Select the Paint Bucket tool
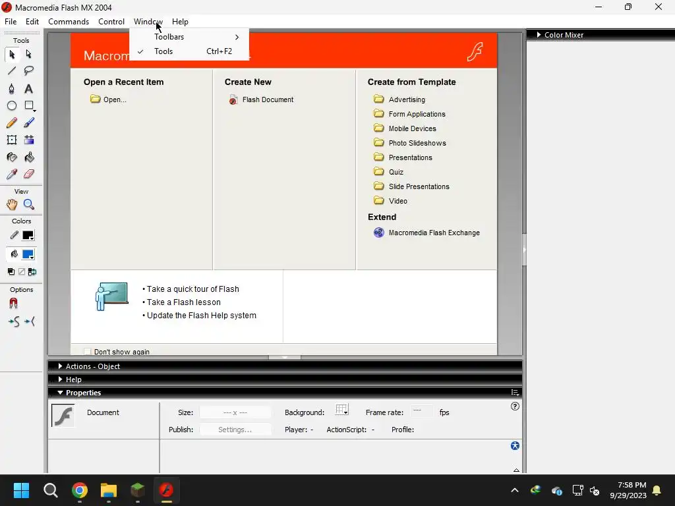This screenshot has height=506, width=675. (x=29, y=157)
